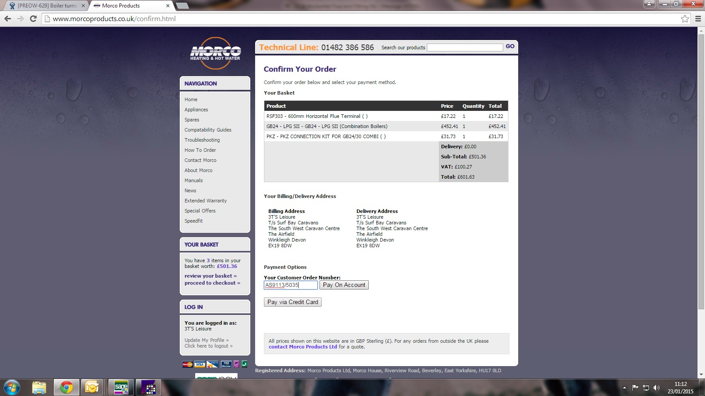Go to Special Offers in the navigation
Viewport: 705px width, 396px height.
[200, 211]
